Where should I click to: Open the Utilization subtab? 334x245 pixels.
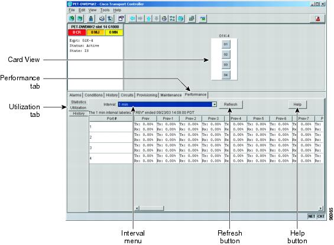79,108
